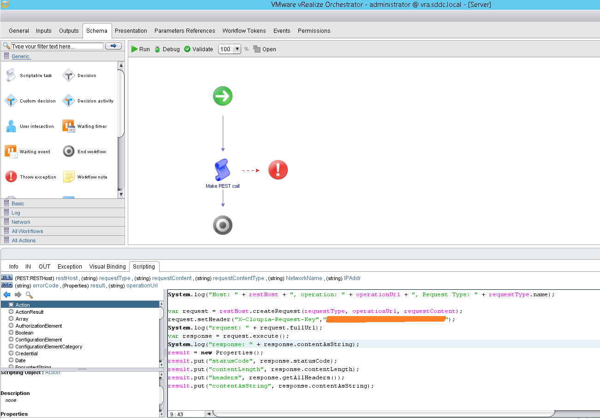Click the requestContent input parameter link

click(x=172, y=278)
